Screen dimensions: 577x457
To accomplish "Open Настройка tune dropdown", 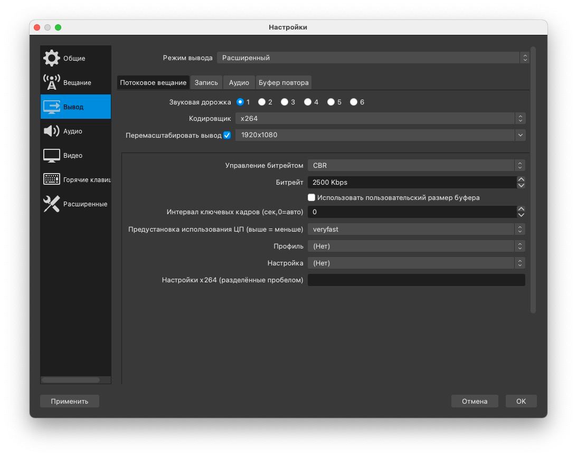I will [416, 263].
